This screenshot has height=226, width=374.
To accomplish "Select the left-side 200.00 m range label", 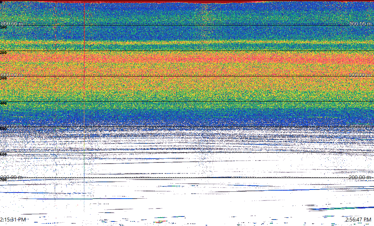I will 12,177.
